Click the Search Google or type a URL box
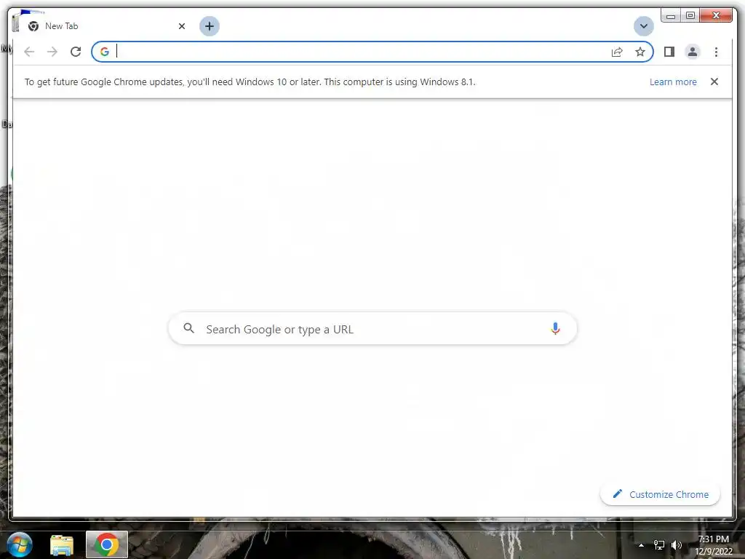The height and width of the screenshot is (559, 745). (372, 328)
